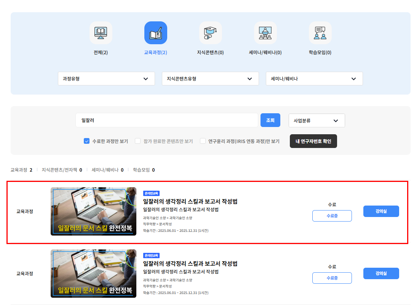Enable 참가 완료한 콘텐츠만 보기
414x307 pixels.
tap(137, 141)
